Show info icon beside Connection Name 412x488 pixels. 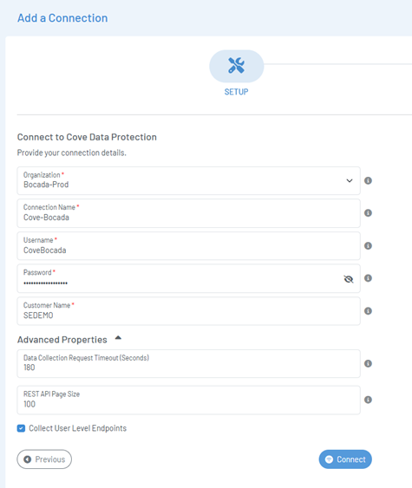click(x=368, y=213)
